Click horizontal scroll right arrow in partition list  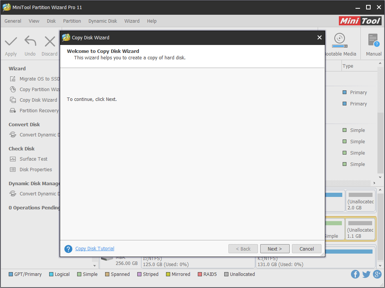(374, 183)
